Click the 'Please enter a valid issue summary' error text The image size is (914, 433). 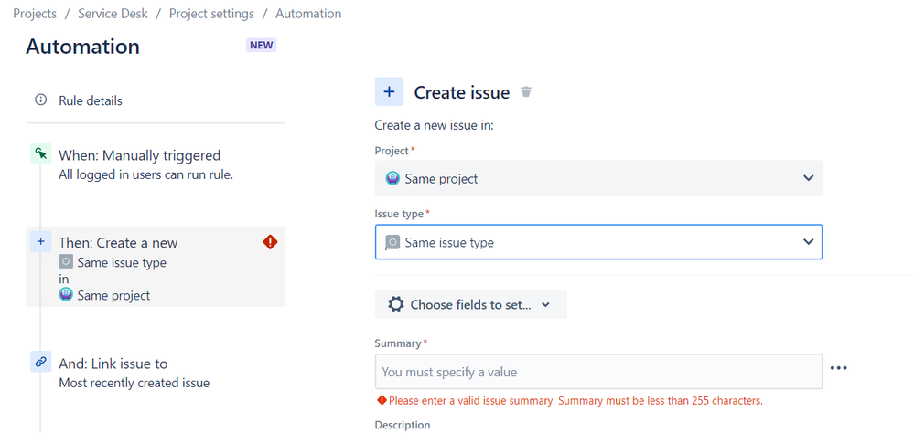[575, 400]
